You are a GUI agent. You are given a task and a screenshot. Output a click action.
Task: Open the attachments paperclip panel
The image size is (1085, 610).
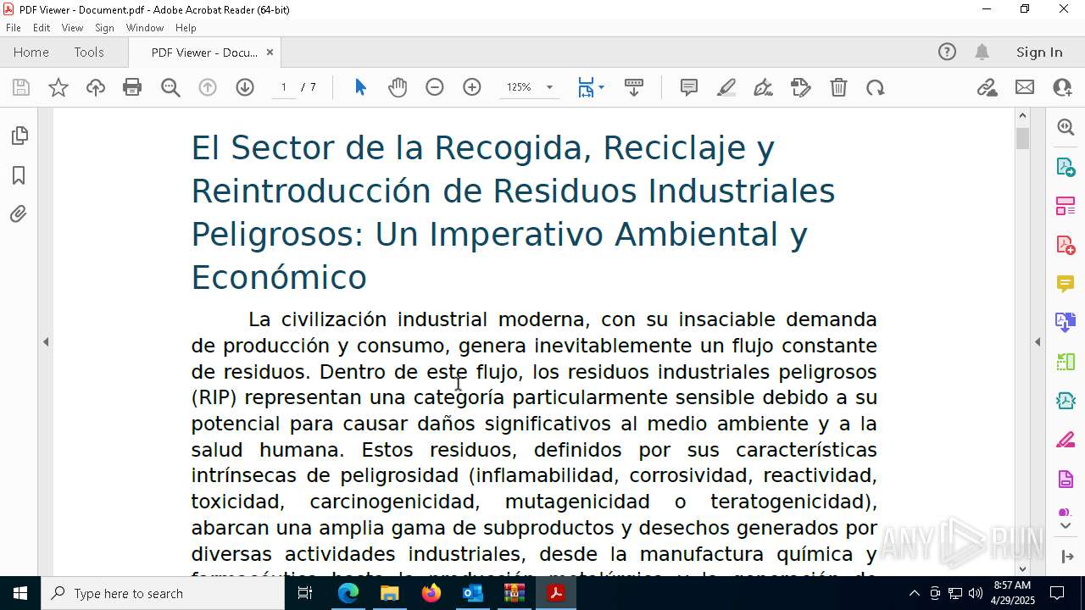click(19, 214)
